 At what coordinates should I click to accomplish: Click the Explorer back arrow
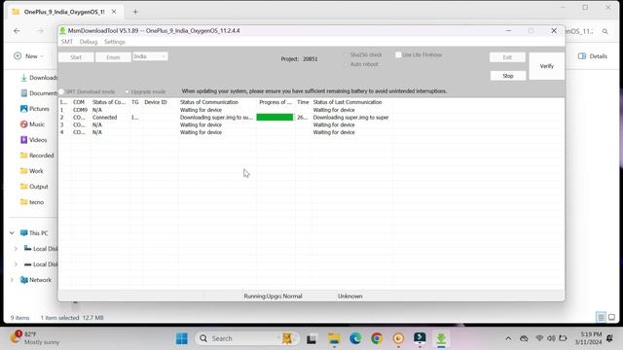[17, 30]
